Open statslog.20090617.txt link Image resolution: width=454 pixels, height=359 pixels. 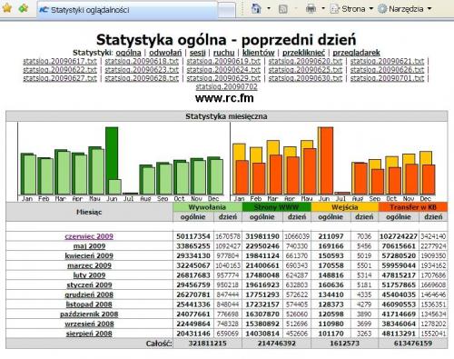coord(60,61)
